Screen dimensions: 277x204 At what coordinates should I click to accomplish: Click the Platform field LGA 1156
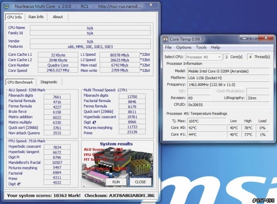coord(229,78)
